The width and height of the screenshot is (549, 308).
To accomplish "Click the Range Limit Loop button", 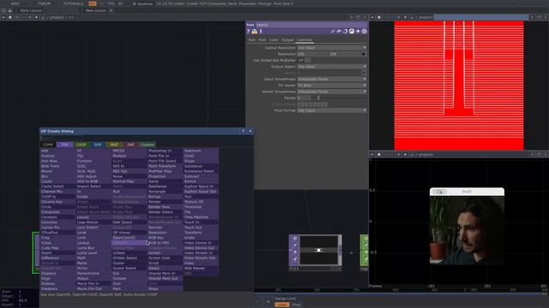I will pyautogui.click(x=282, y=305).
